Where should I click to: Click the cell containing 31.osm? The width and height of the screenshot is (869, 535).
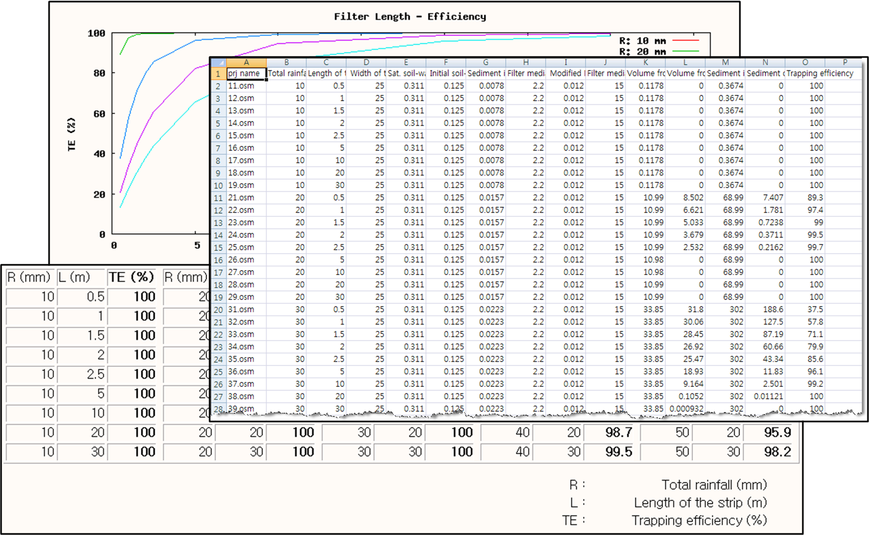pyautogui.click(x=246, y=310)
